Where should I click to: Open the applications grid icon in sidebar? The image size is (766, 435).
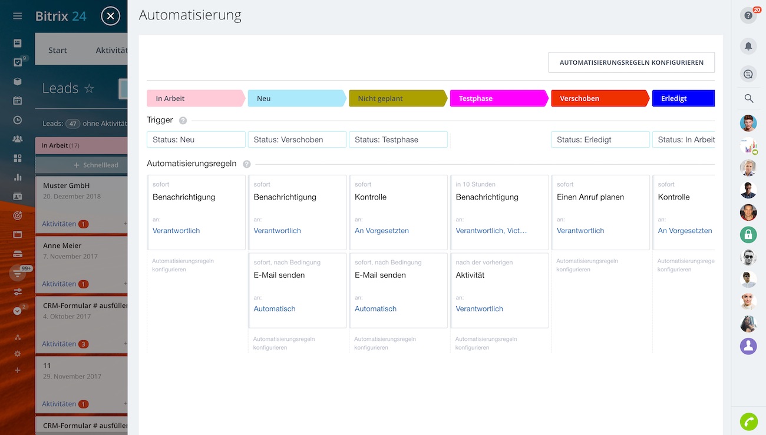point(18,158)
